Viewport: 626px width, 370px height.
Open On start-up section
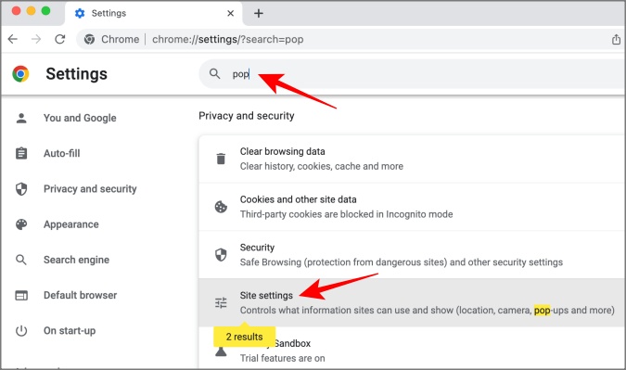click(x=70, y=331)
